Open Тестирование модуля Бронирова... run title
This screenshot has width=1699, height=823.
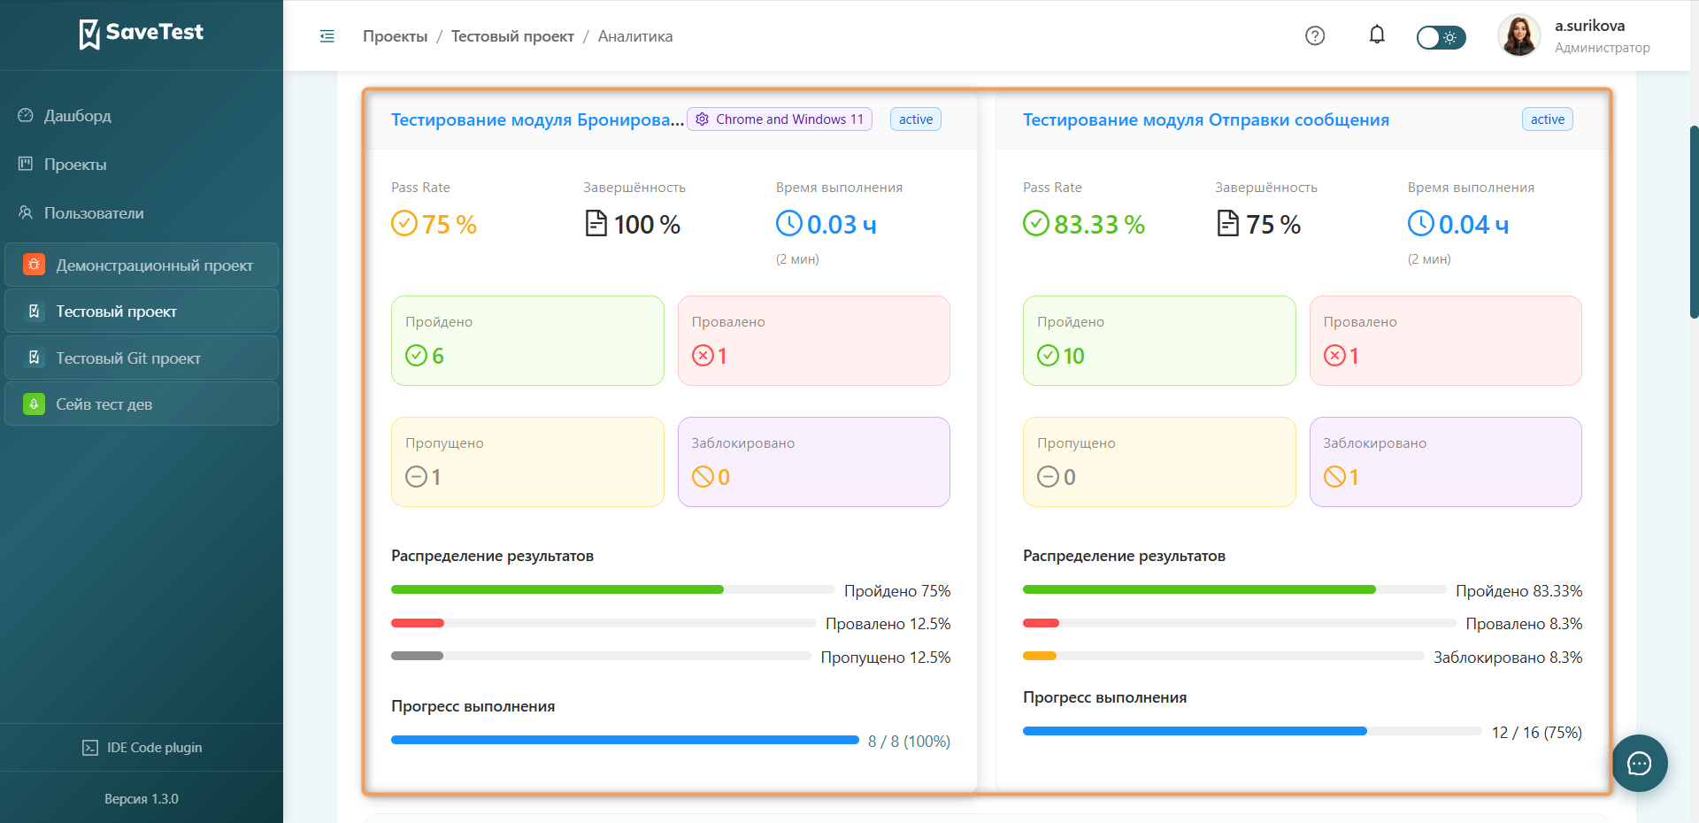coord(537,119)
